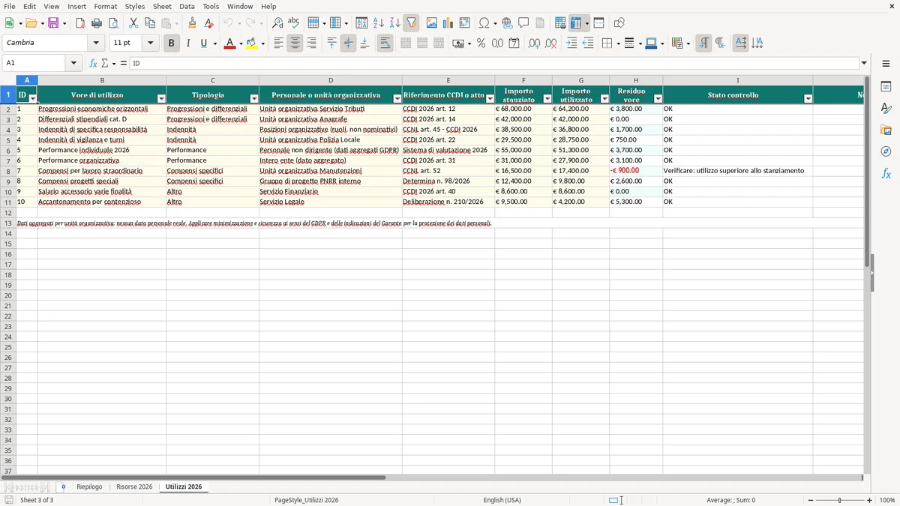Switch to the Risorse 2026 sheet tab
Screen dimensions: 900x506
pyautogui.click(x=134, y=487)
